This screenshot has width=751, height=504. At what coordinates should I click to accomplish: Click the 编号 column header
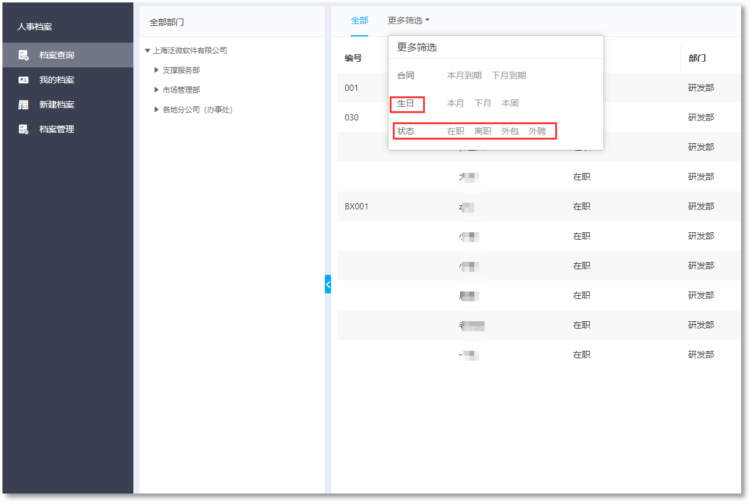click(353, 58)
